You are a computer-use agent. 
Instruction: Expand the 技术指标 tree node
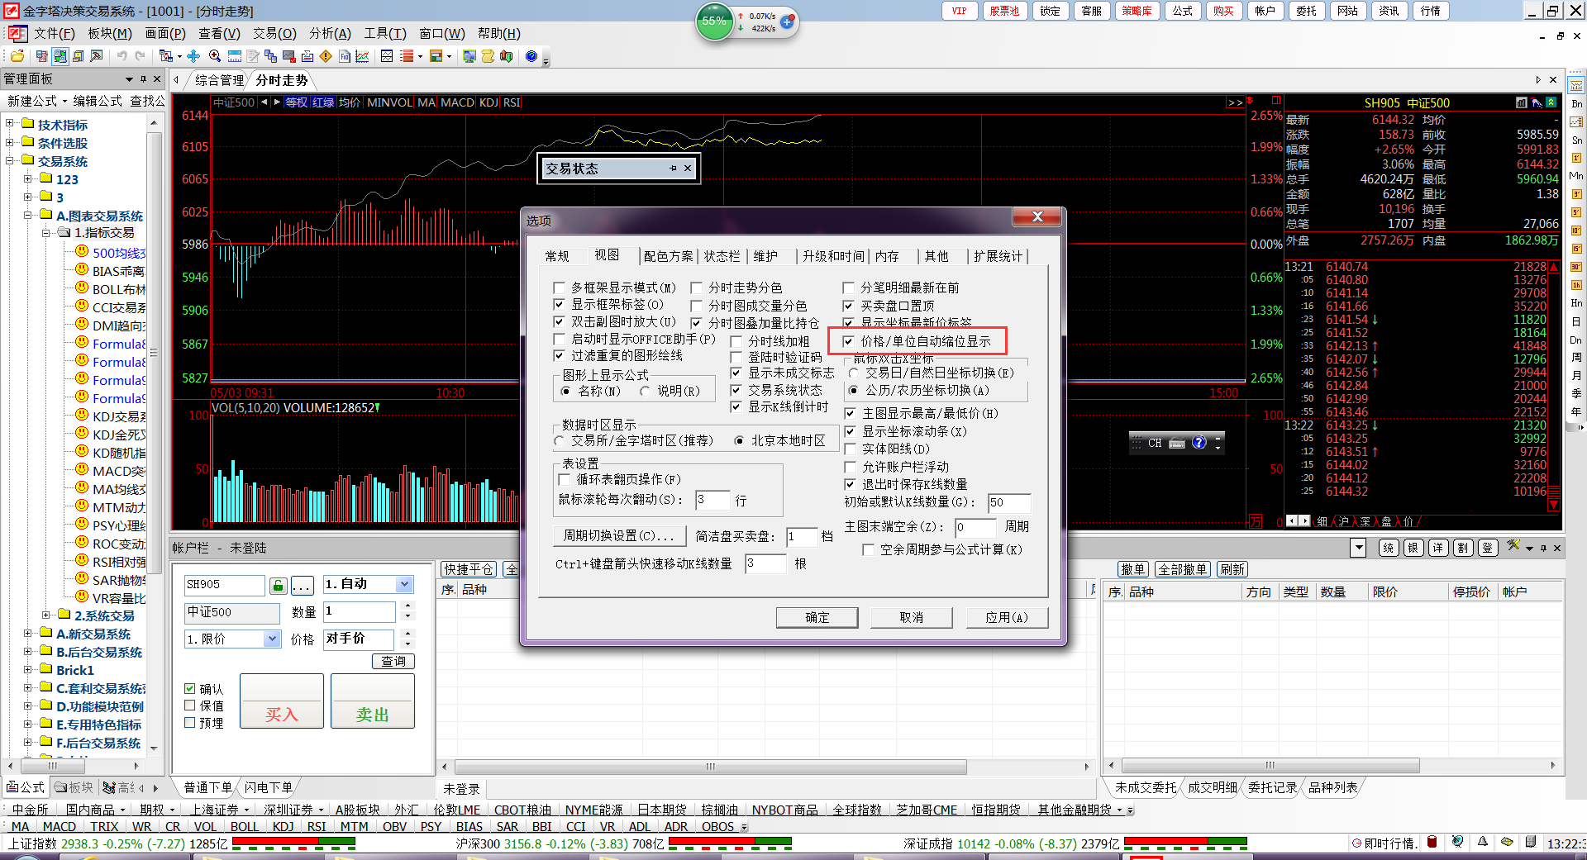(10, 125)
